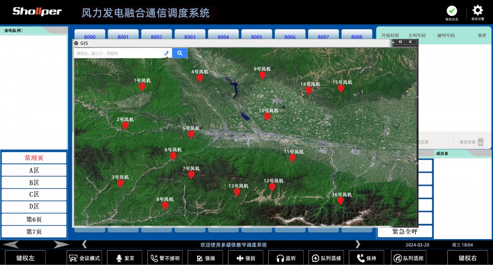The width and height of the screenshot is (493, 265).
Task: Switch to the A区 page tab
Action: (34, 170)
